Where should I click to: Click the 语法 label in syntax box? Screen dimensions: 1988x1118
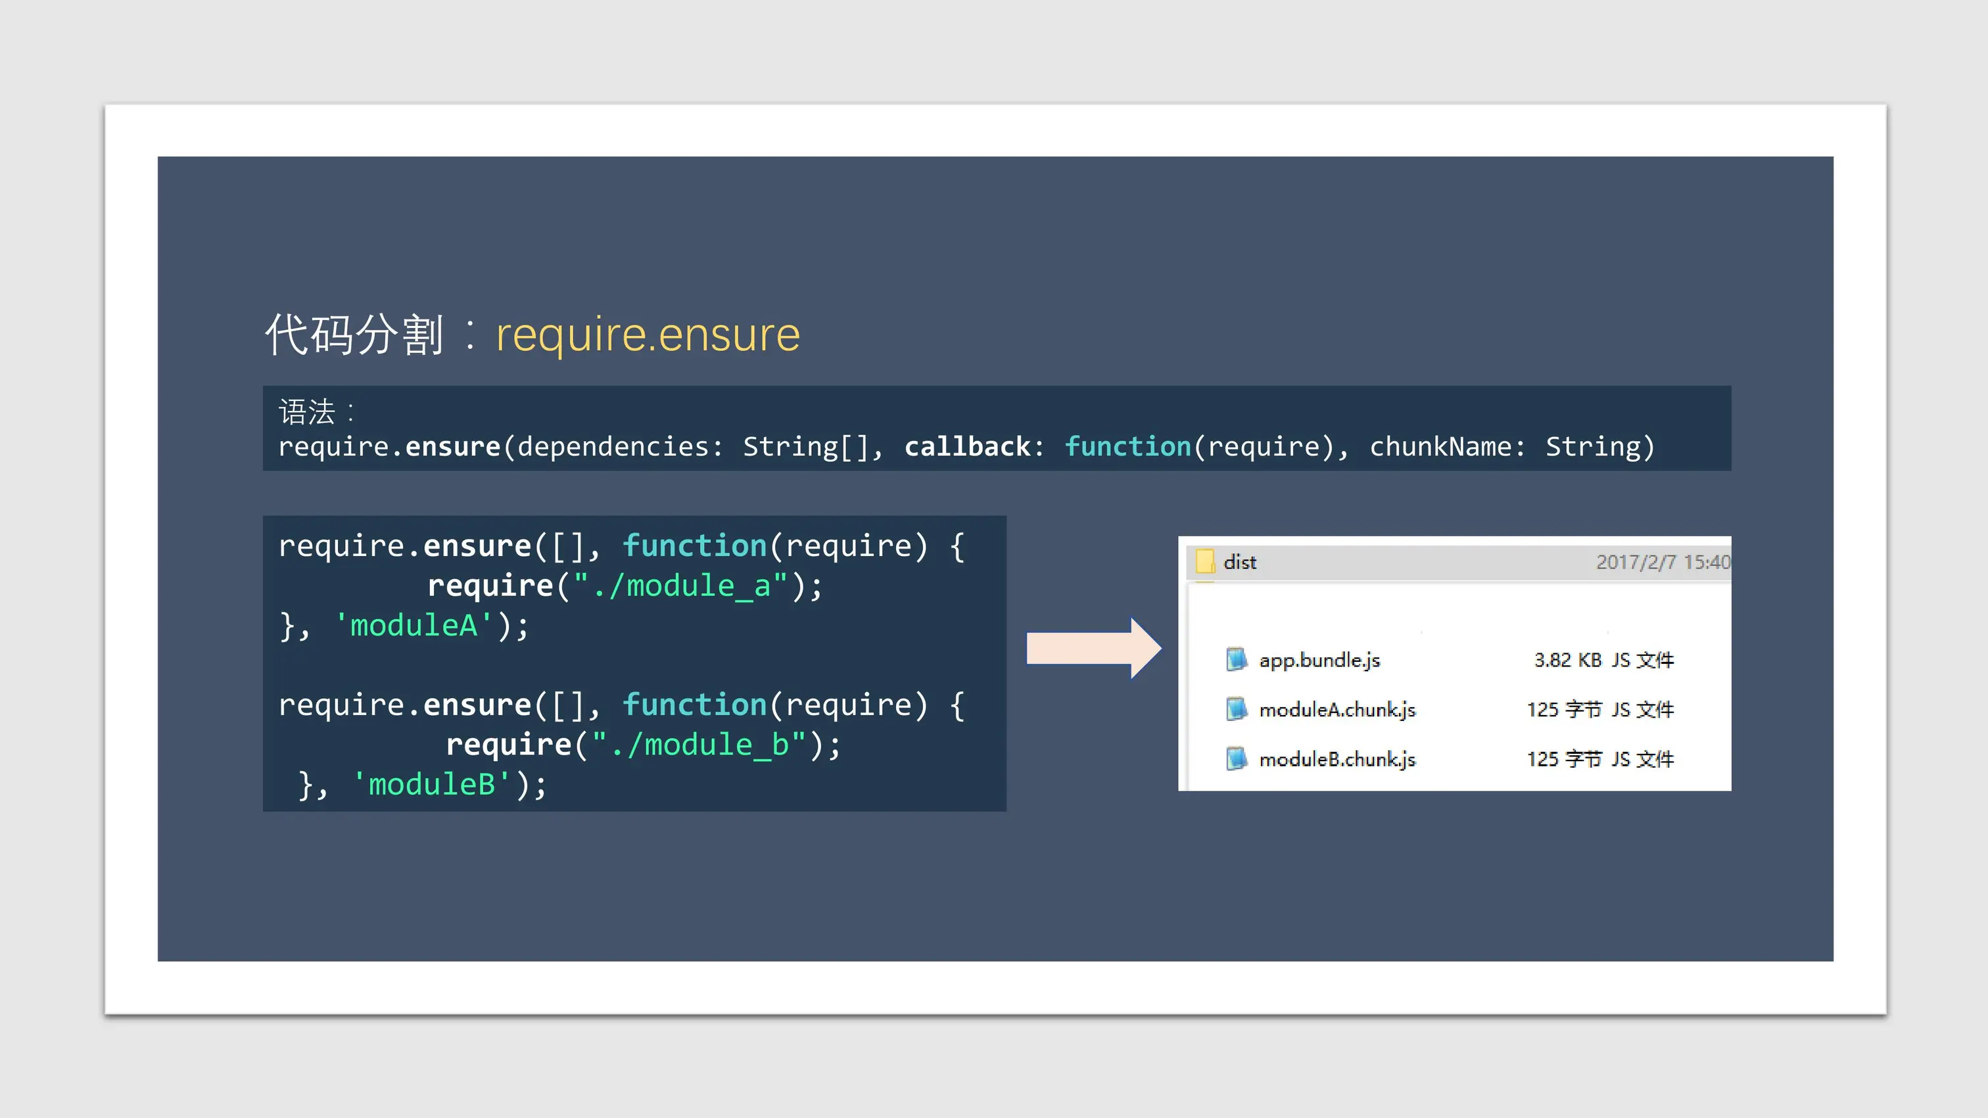click(307, 412)
